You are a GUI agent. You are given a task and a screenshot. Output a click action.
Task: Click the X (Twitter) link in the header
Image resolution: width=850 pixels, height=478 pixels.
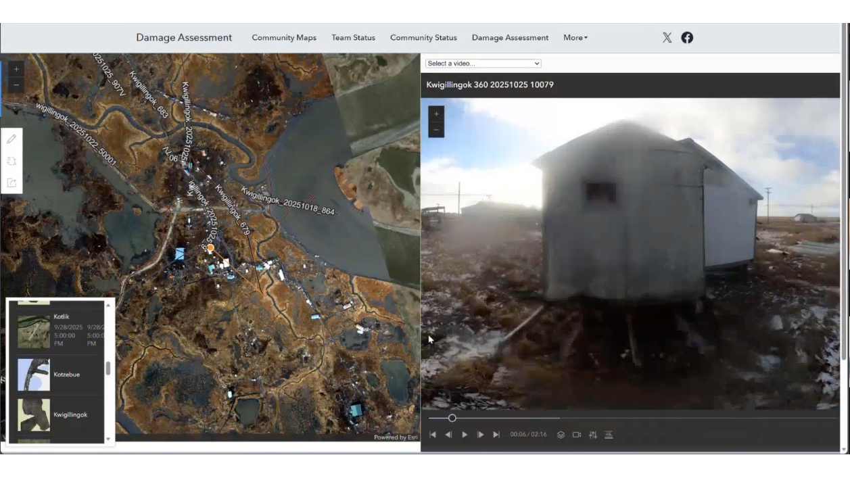pyautogui.click(x=667, y=37)
